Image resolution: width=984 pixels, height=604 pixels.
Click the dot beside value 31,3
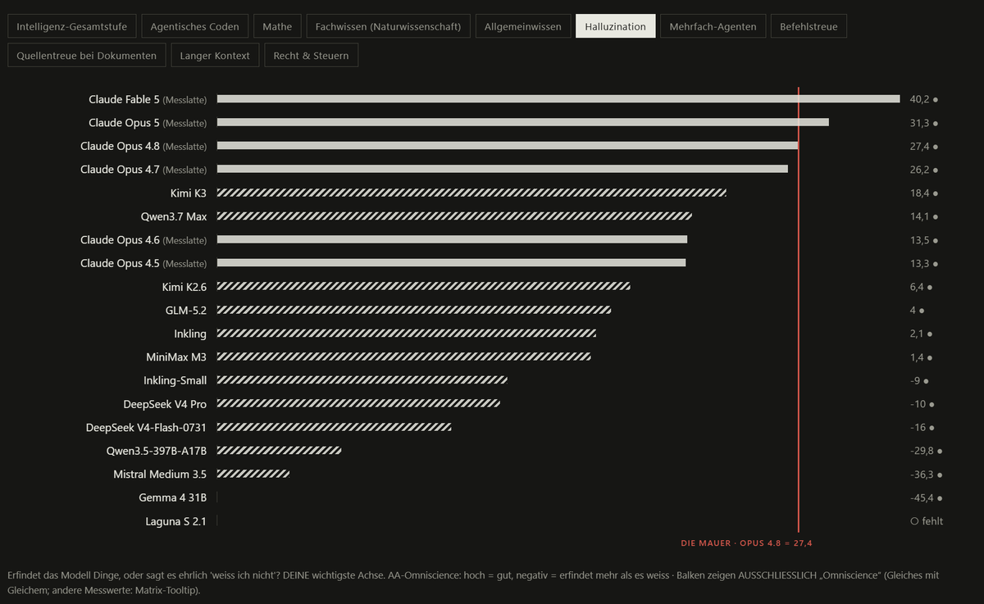tap(935, 123)
